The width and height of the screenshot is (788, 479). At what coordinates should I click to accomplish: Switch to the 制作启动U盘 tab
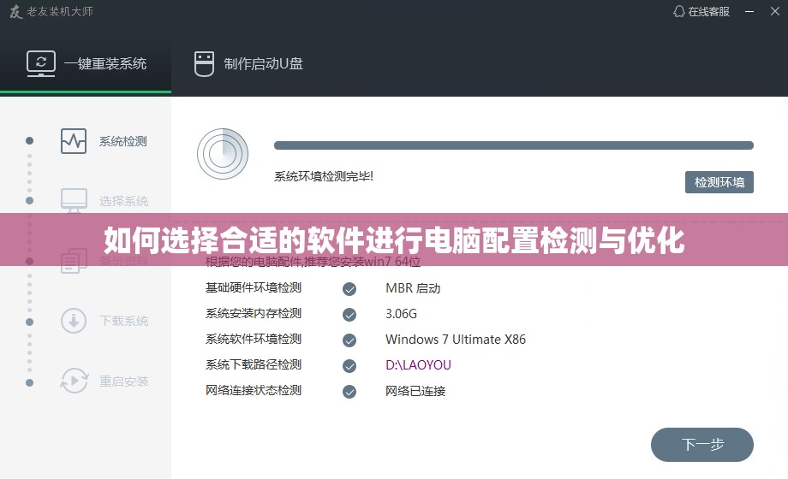[x=248, y=64]
